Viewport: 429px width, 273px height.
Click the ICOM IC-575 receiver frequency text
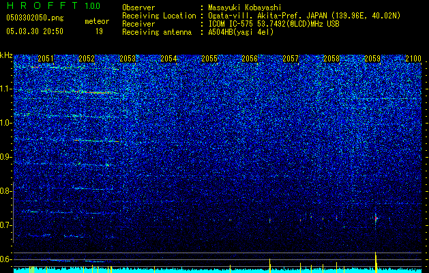tap(273, 24)
